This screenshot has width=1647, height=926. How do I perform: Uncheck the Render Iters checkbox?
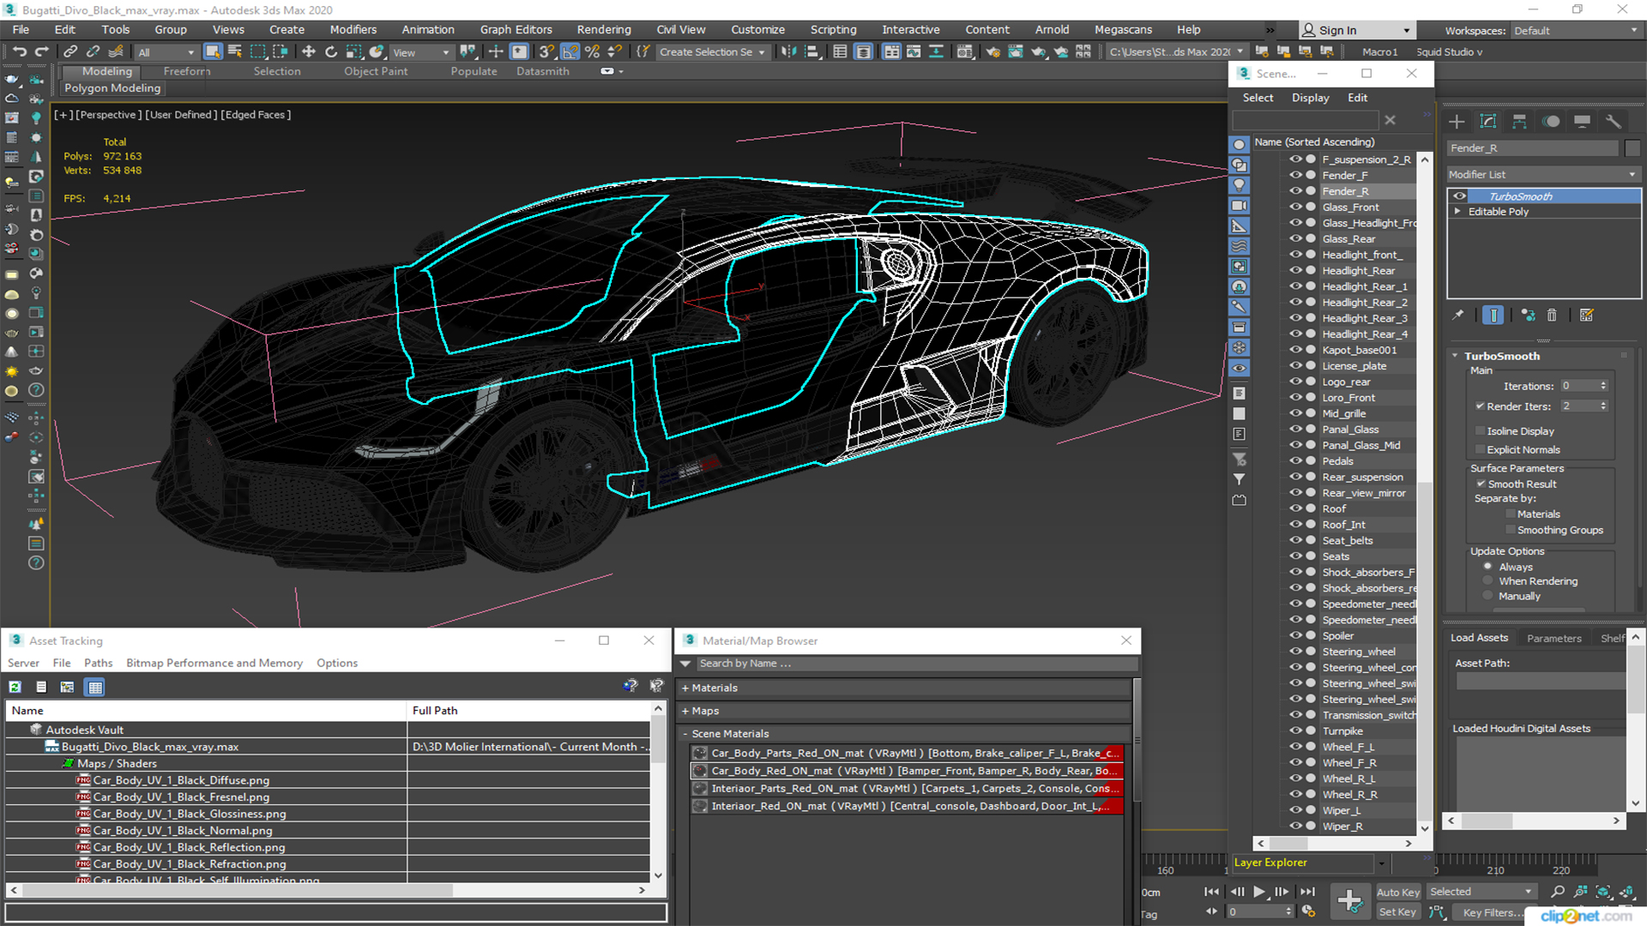(1480, 406)
